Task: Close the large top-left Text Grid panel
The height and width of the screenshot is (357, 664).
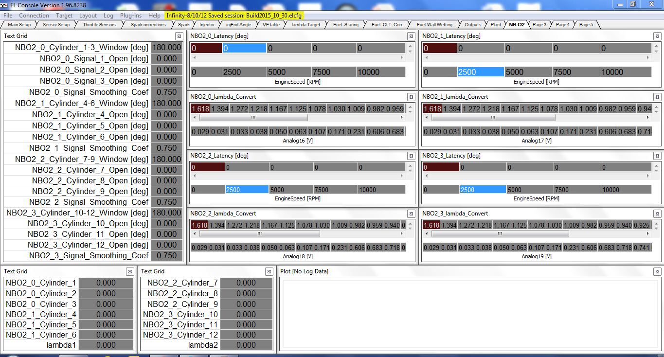Action: (179, 36)
